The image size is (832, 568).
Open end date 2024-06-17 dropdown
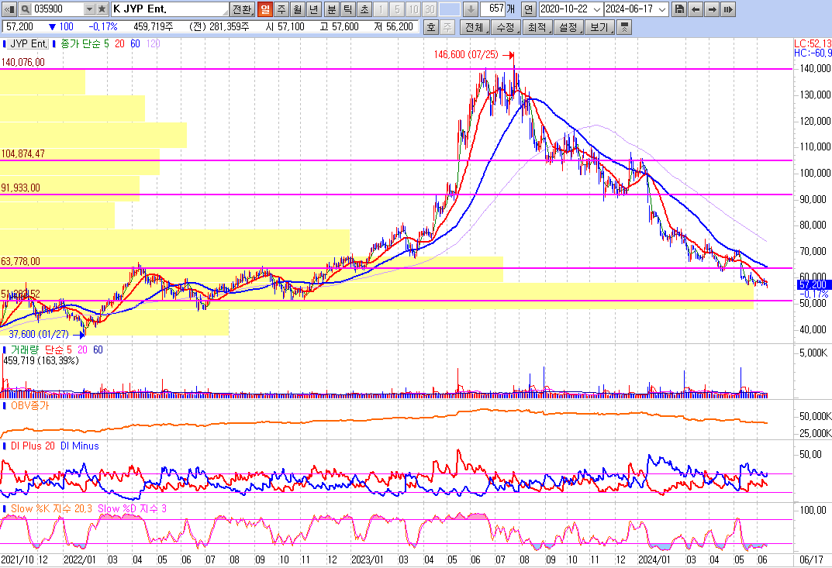pyautogui.click(x=662, y=9)
